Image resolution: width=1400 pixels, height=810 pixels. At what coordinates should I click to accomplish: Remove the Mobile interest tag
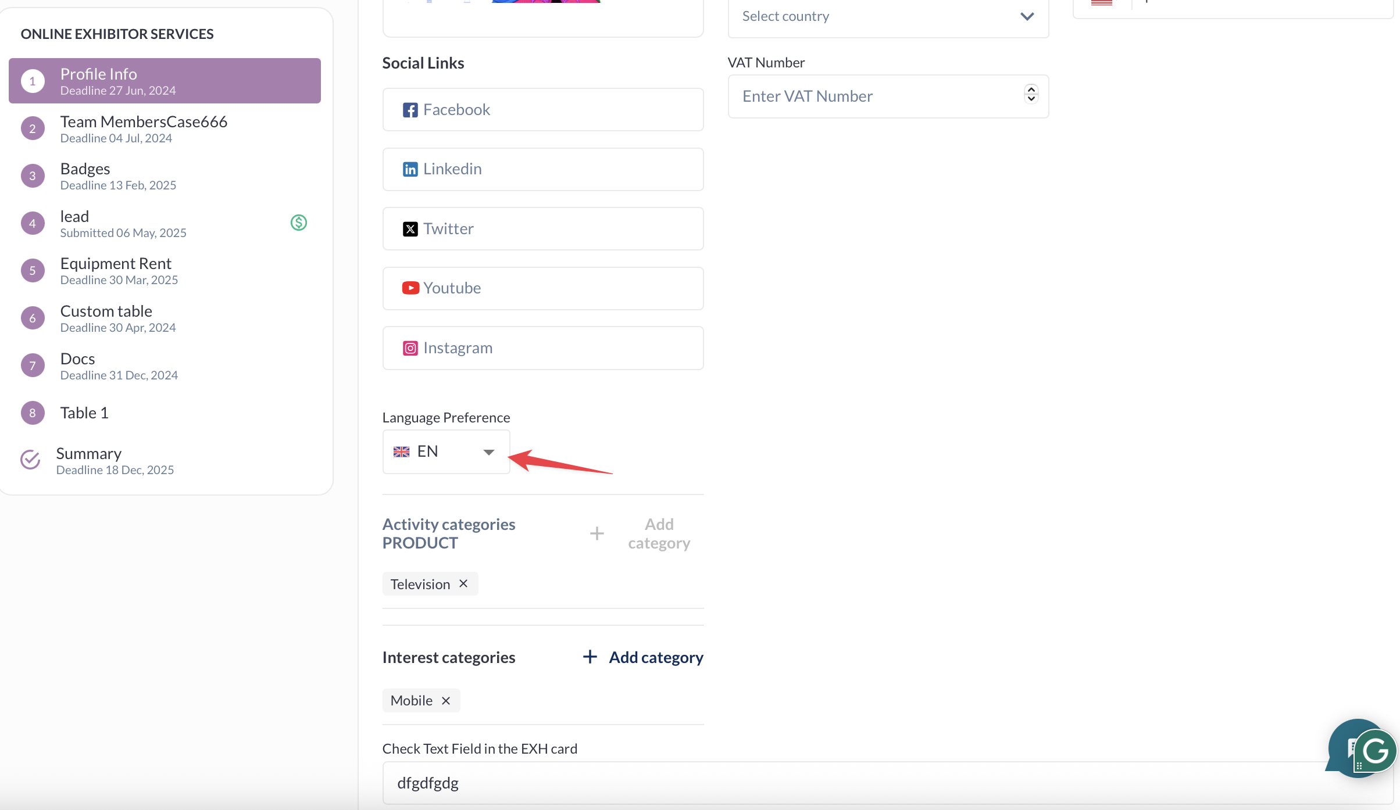(x=446, y=701)
